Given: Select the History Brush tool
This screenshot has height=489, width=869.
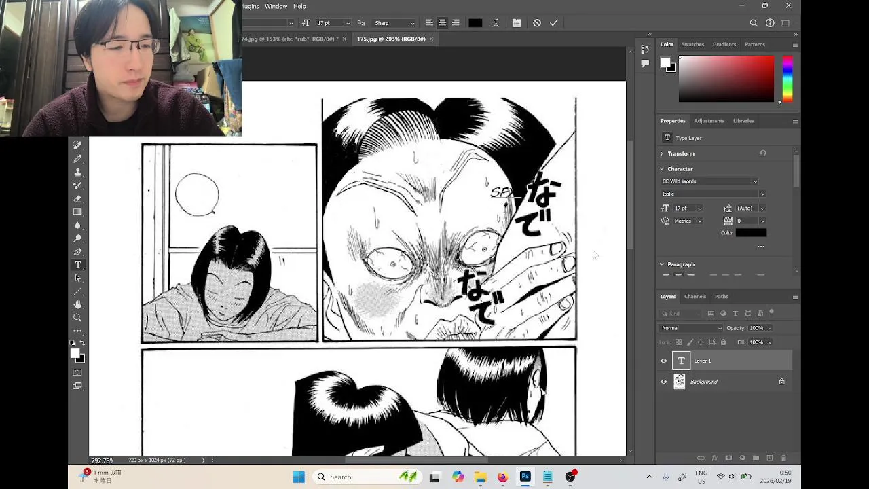Looking at the screenshot, I should point(77,185).
